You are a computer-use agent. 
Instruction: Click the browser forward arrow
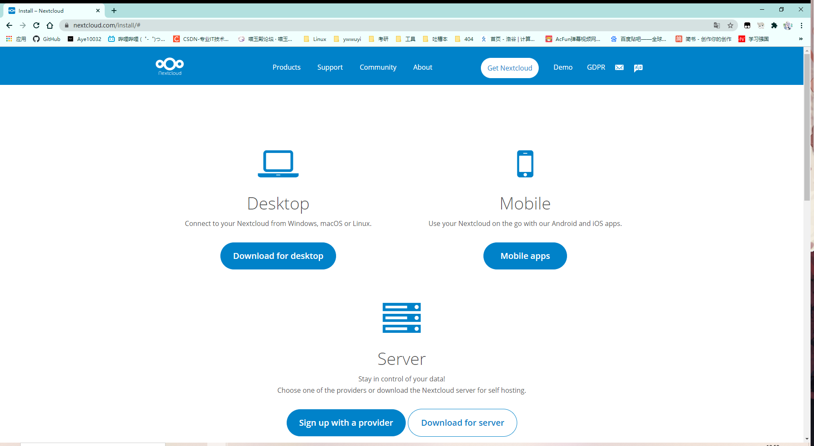click(x=23, y=25)
